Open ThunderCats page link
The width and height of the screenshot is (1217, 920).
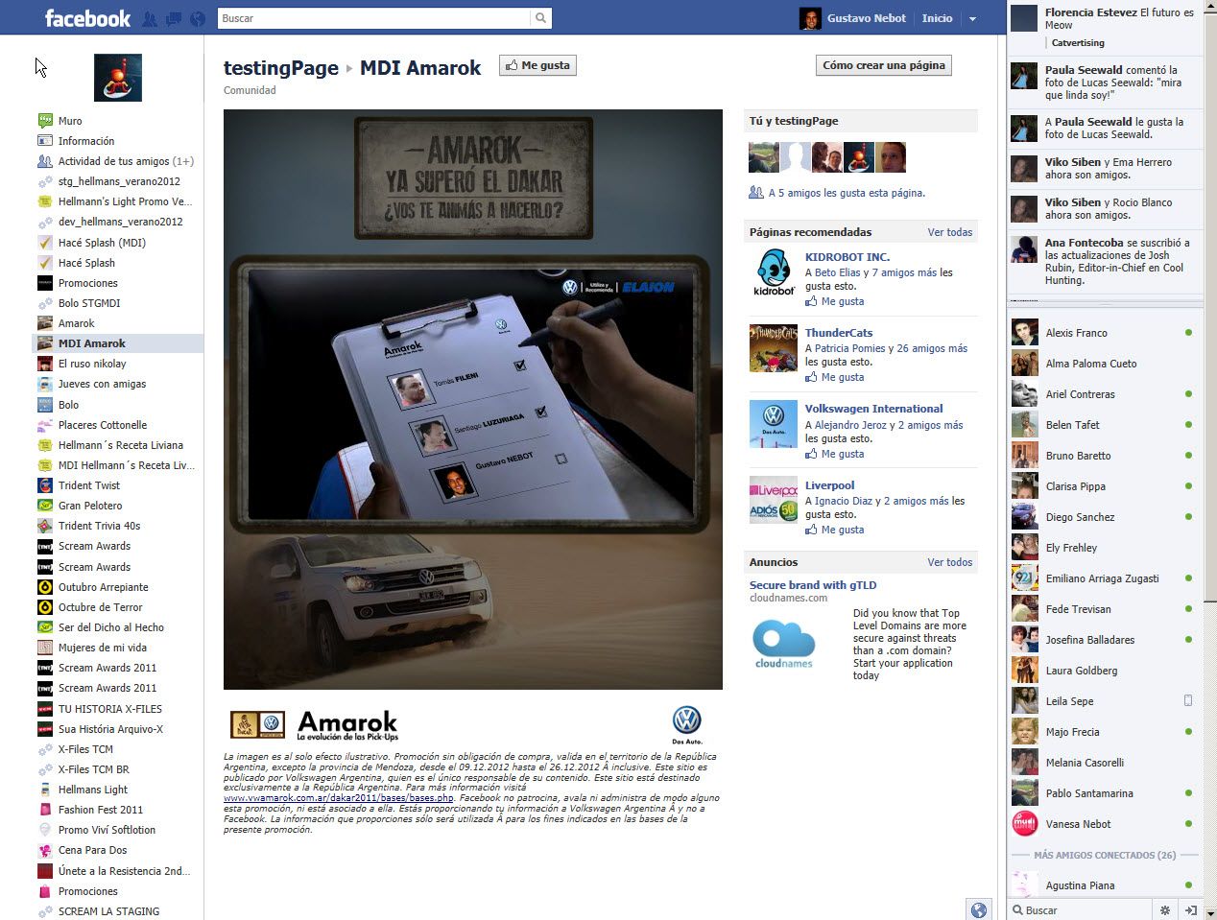point(839,333)
